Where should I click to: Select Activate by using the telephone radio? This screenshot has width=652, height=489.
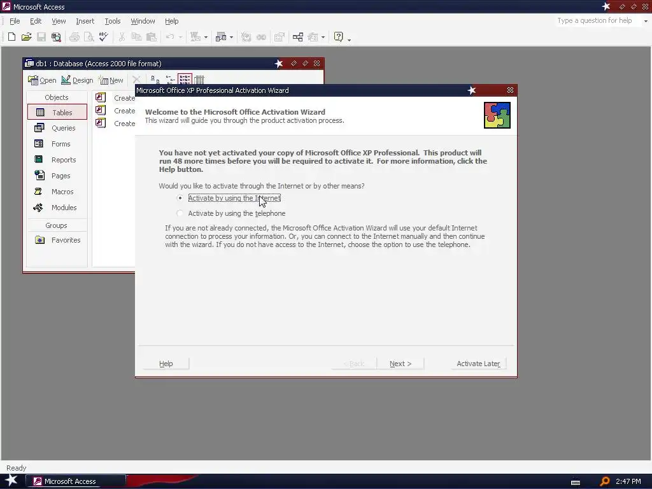tap(180, 213)
